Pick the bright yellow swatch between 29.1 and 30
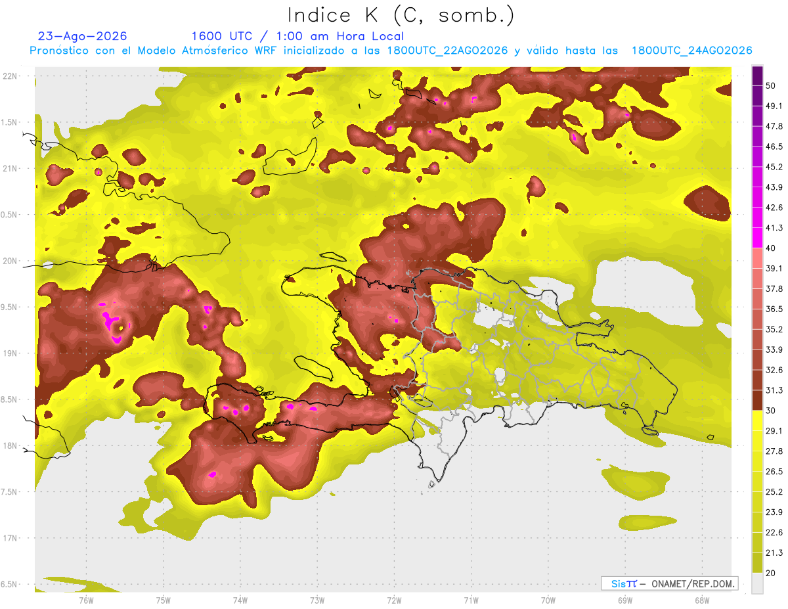 [x=757, y=420]
